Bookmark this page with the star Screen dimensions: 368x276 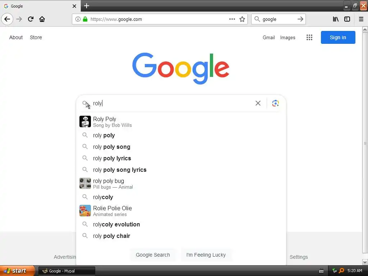point(242,19)
